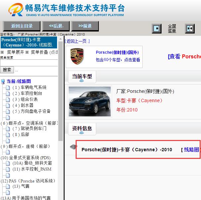The image size is (201, 200).
Task: Select (4) 刮水器 tree item
Action: tap(23, 105)
